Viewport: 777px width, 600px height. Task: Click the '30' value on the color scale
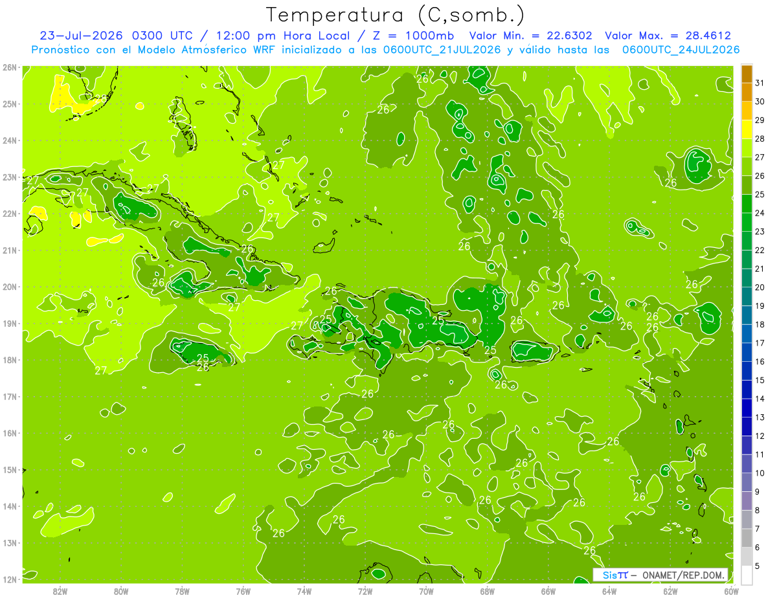[761, 102]
